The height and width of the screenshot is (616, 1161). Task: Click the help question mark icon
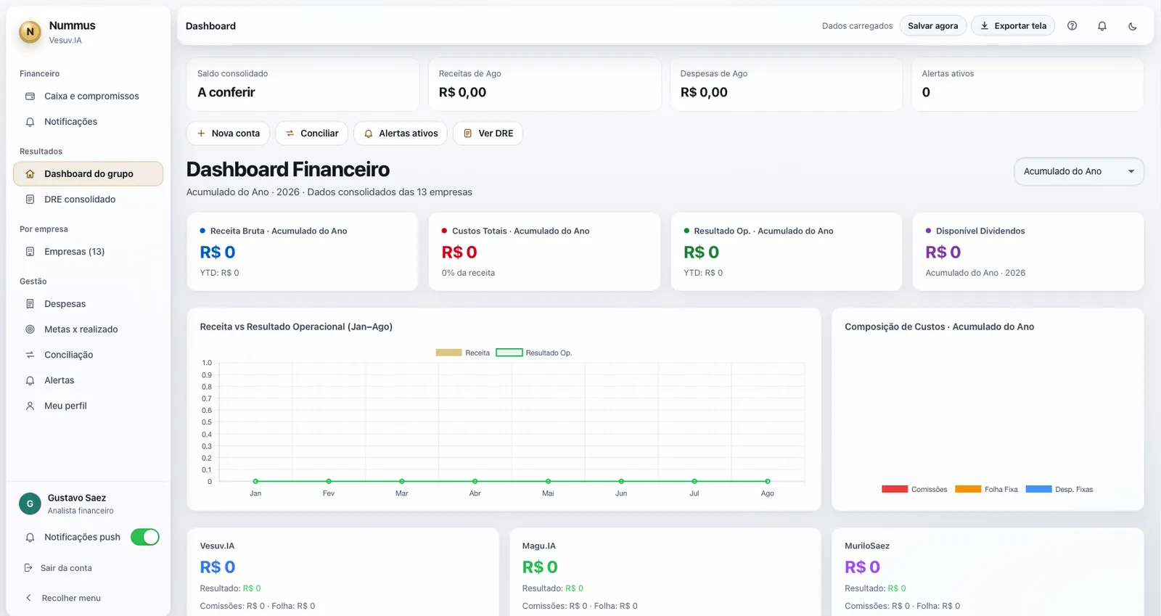[x=1072, y=25]
